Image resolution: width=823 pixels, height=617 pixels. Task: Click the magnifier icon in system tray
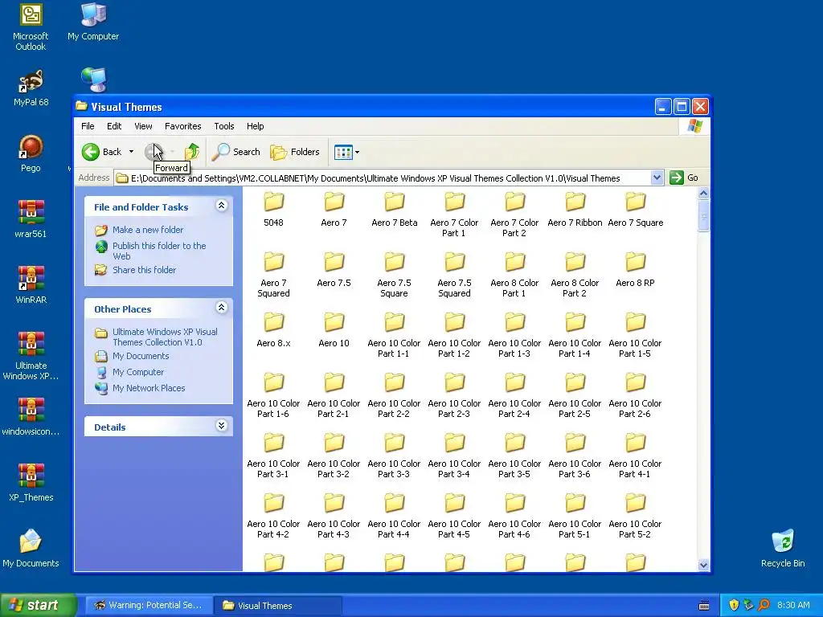tap(764, 606)
